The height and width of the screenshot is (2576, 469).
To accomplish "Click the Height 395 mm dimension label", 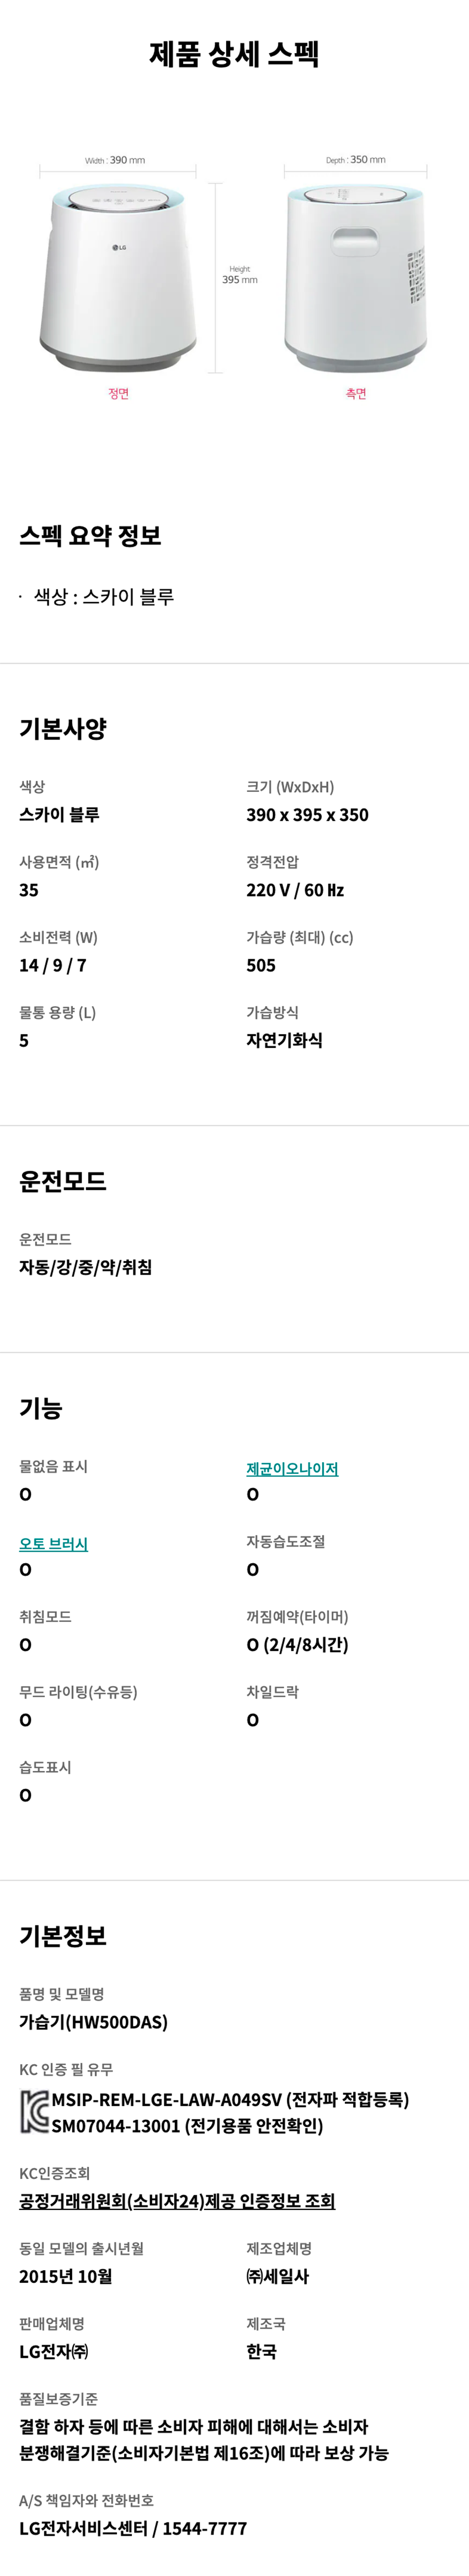I will pos(240,275).
